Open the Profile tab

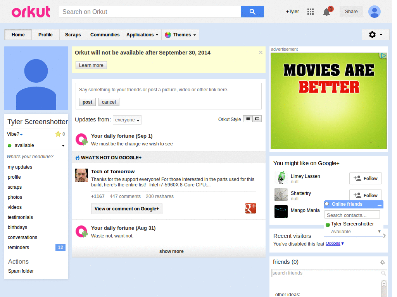tap(46, 35)
